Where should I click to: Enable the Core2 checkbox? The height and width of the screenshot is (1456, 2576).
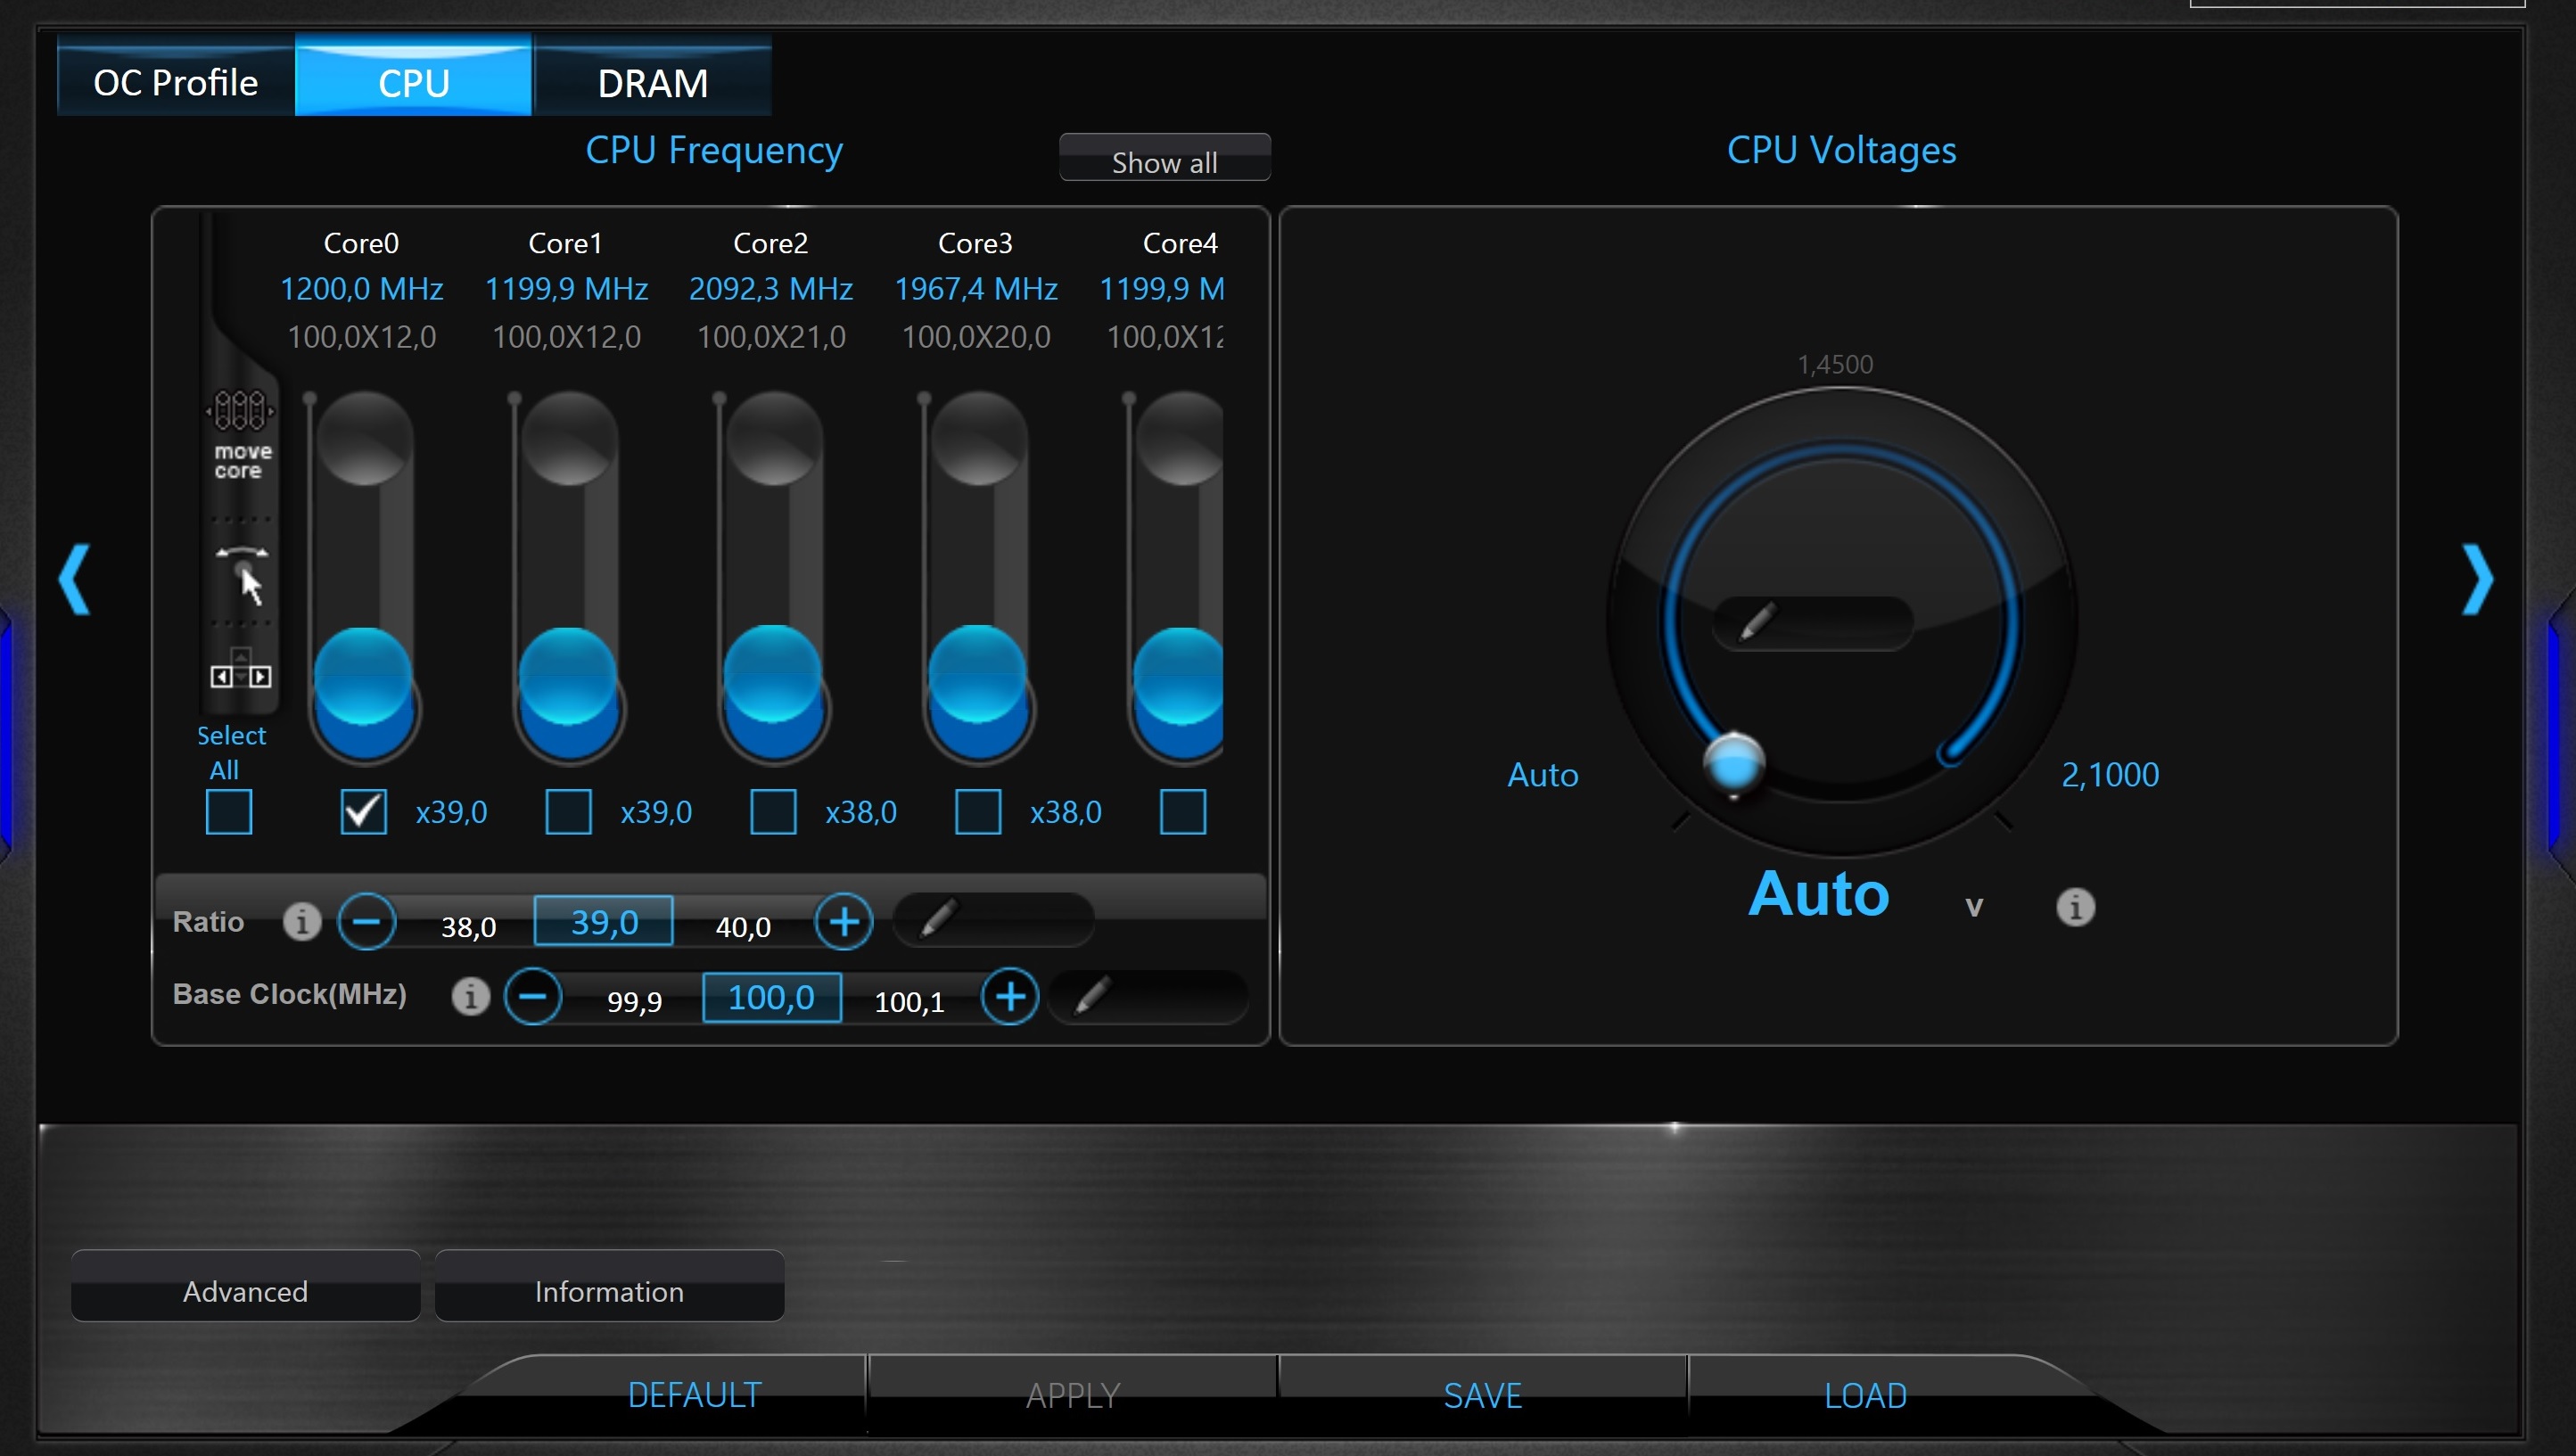point(773,811)
